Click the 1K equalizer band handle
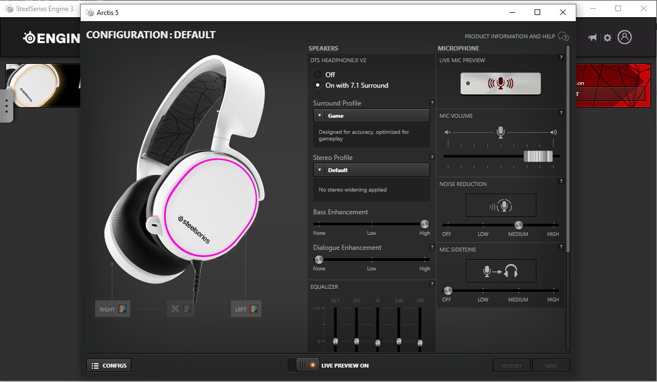The width and height of the screenshot is (657, 382). click(x=378, y=343)
